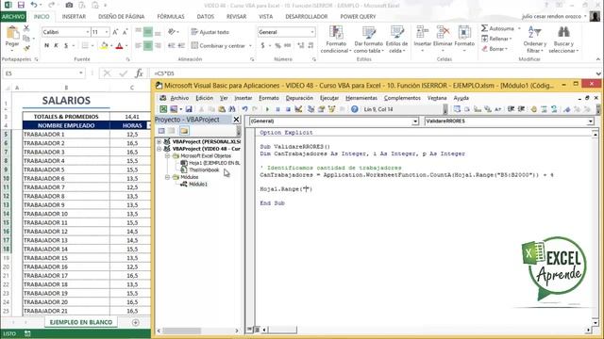The height and width of the screenshot is (339, 604).
Task: Click the Ordenar y filtrar icon
Action: [534, 32]
